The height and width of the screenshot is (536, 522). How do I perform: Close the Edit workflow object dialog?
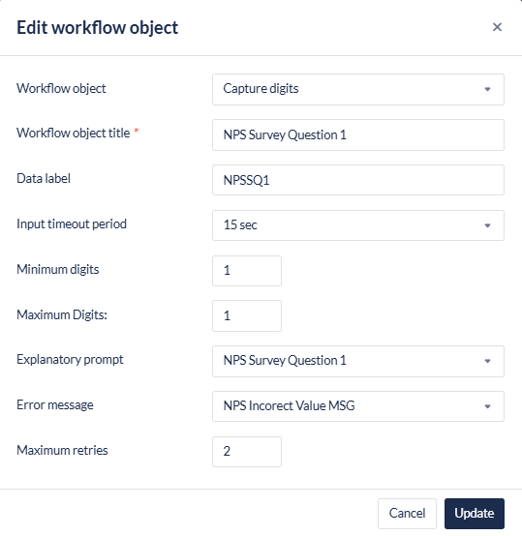(x=497, y=27)
